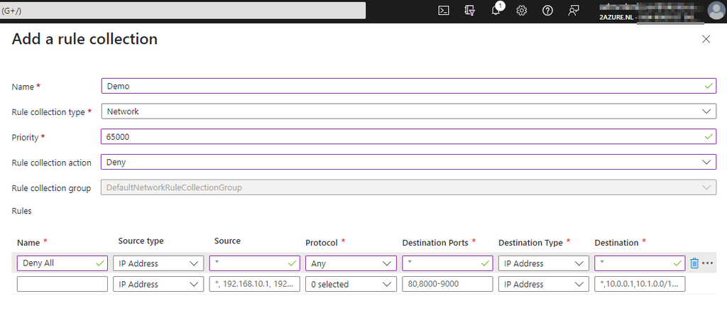Image resolution: width=727 pixels, height=323 pixels.
Task: Edit the Priority field showing 65000
Action: [409, 137]
